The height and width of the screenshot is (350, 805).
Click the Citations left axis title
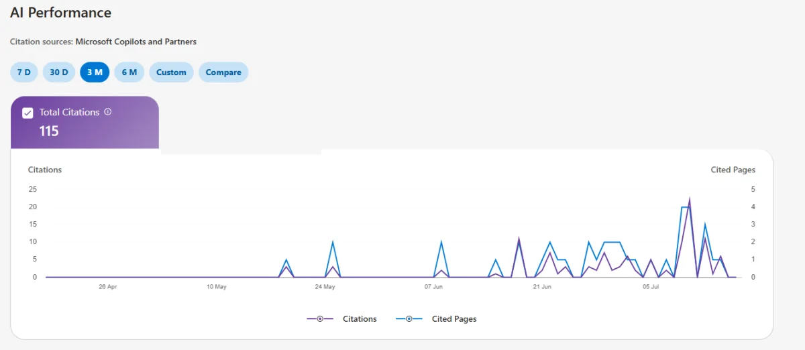(x=45, y=170)
